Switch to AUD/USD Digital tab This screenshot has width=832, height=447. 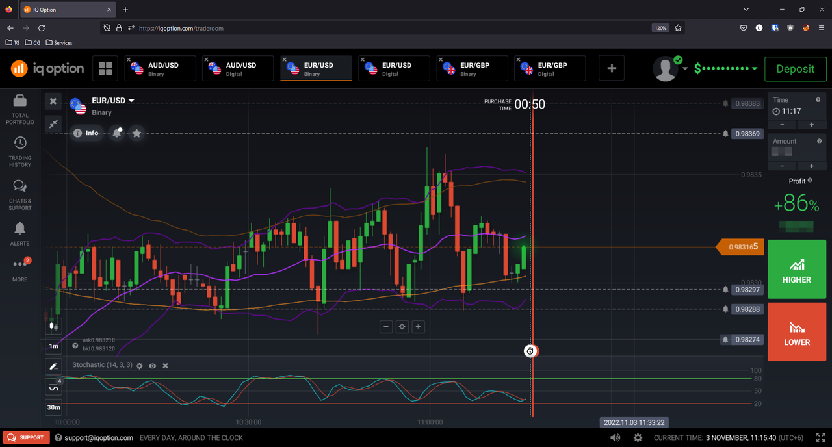tap(238, 68)
